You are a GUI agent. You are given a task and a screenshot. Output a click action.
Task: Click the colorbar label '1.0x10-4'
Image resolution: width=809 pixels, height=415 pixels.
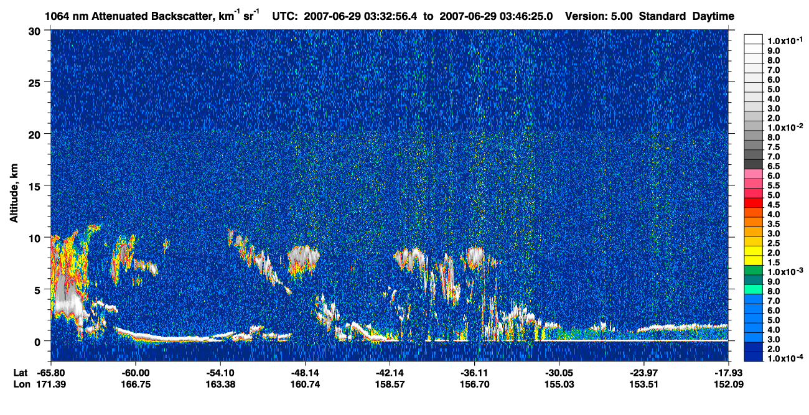pyautogui.click(x=784, y=359)
